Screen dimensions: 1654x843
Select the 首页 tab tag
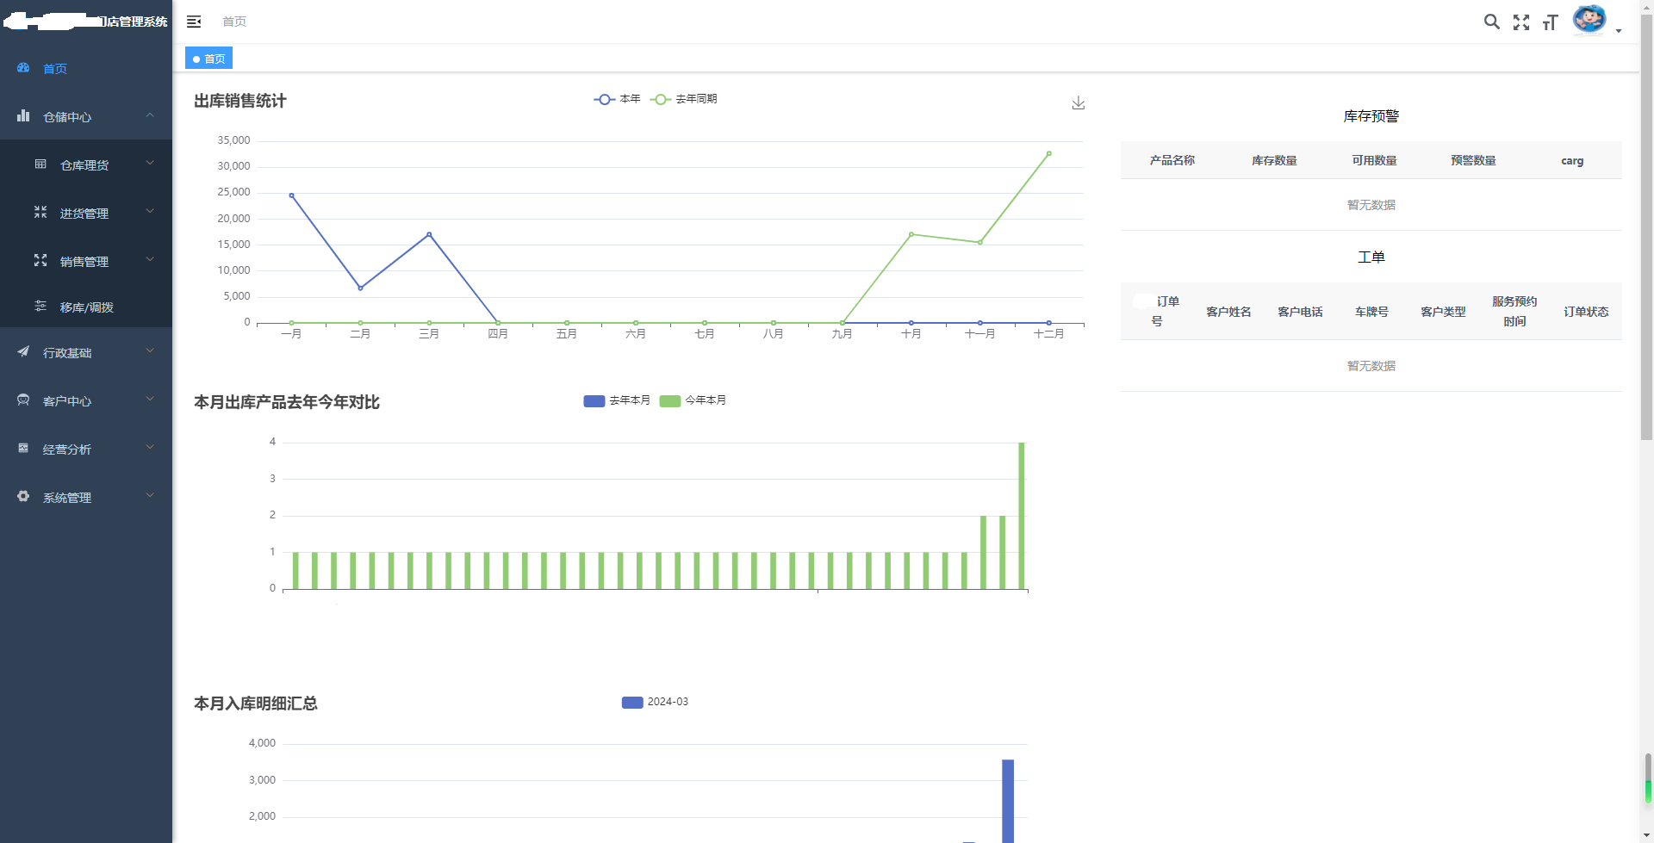tap(209, 59)
